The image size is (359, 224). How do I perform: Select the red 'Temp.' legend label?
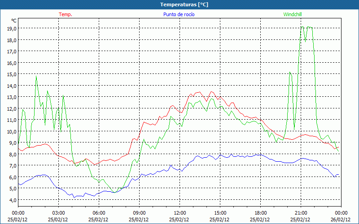[x=66, y=14]
